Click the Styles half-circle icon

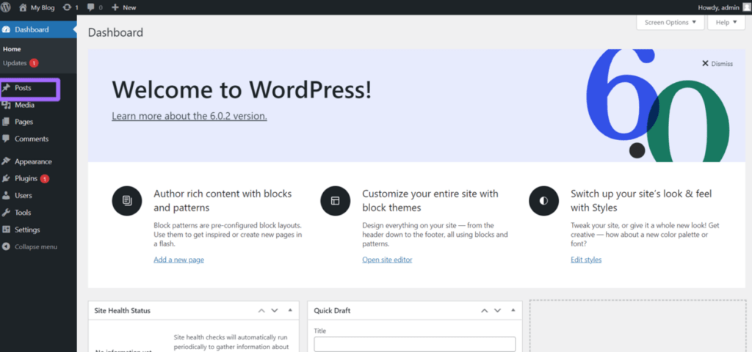(x=544, y=201)
